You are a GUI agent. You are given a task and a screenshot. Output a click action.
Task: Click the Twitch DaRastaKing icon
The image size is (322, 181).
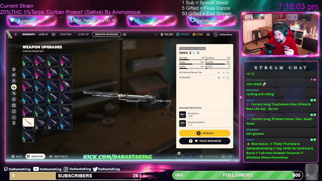(6, 169)
